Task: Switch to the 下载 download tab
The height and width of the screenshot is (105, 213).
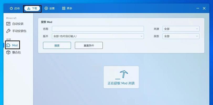Action: [32, 8]
